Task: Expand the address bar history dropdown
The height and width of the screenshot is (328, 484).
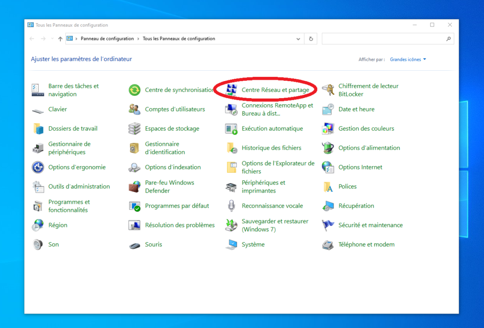Action: 298,39
